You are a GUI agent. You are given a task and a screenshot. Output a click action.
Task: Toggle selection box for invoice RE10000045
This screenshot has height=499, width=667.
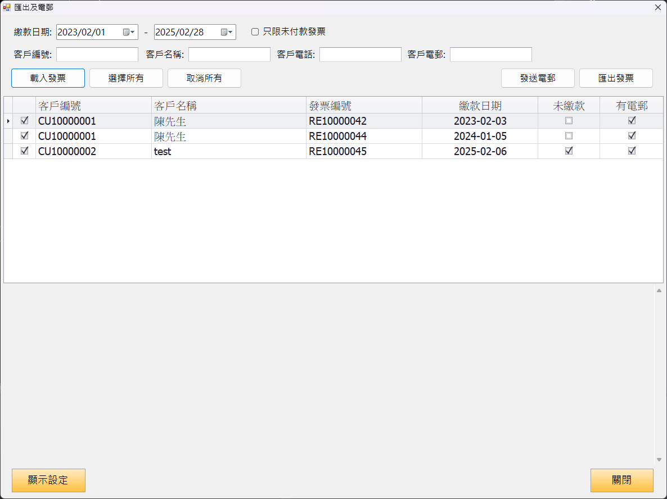coord(24,151)
